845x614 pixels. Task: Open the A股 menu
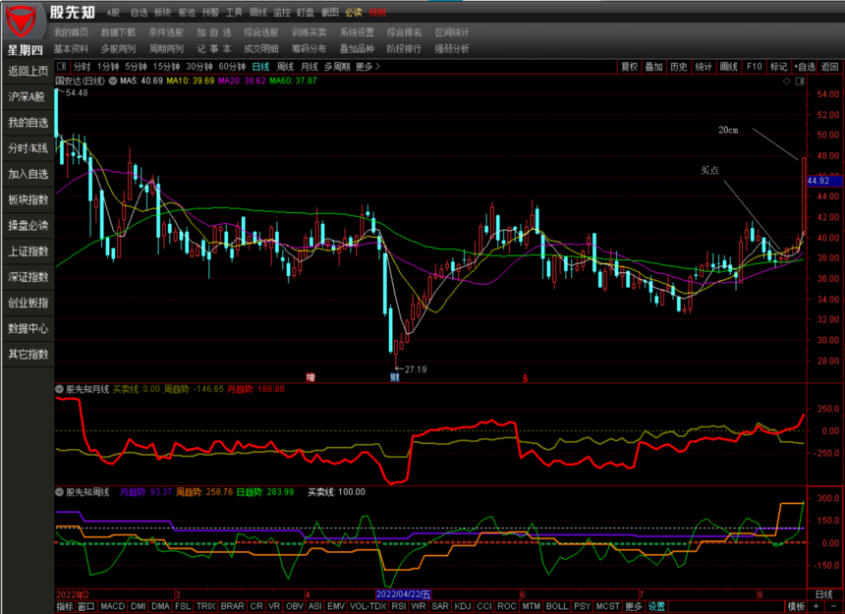pos(113,13)
